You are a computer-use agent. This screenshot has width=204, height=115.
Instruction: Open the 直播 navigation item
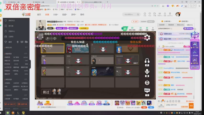pyautogui.click(x=47, y=15)
